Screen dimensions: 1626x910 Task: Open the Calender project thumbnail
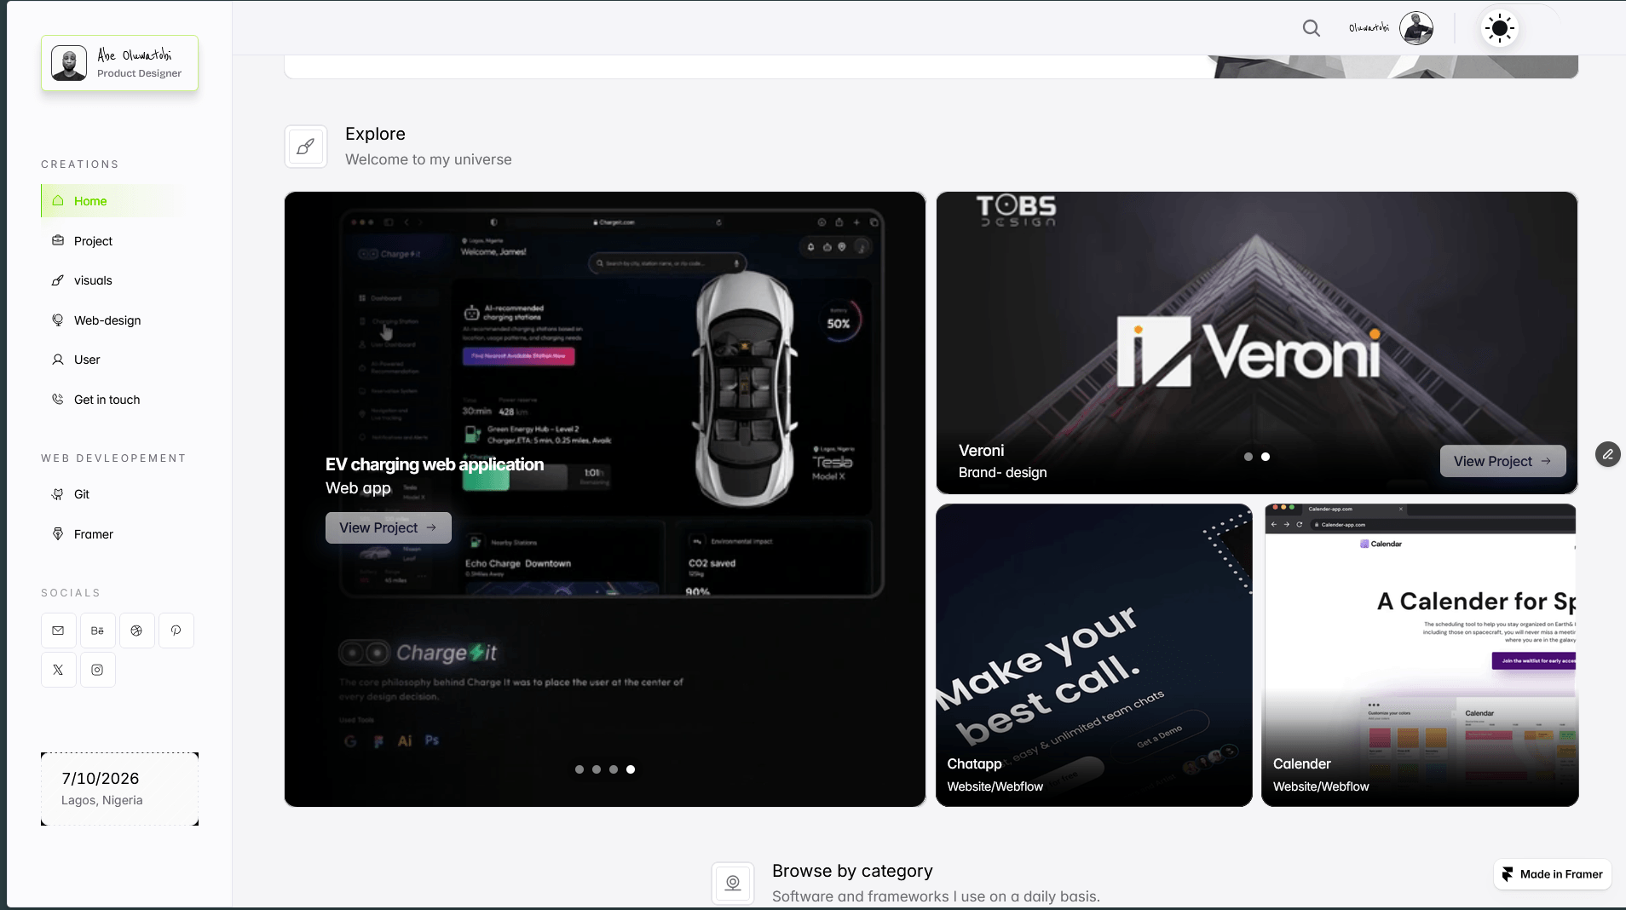click(x=1420, y=655)
